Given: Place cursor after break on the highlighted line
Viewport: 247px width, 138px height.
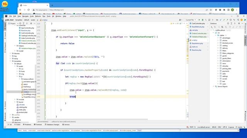Looking at the screenshot, I should 76,97.
